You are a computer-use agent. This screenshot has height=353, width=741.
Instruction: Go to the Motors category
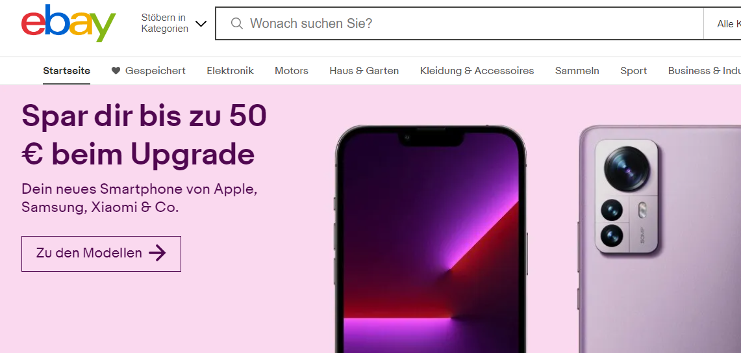(x=292, y=71)
